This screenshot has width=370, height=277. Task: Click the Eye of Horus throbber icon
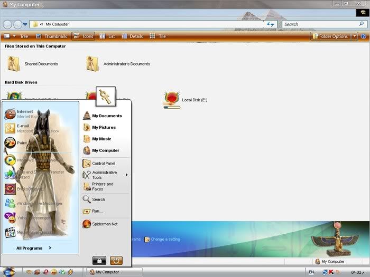(x=363, y=13)
